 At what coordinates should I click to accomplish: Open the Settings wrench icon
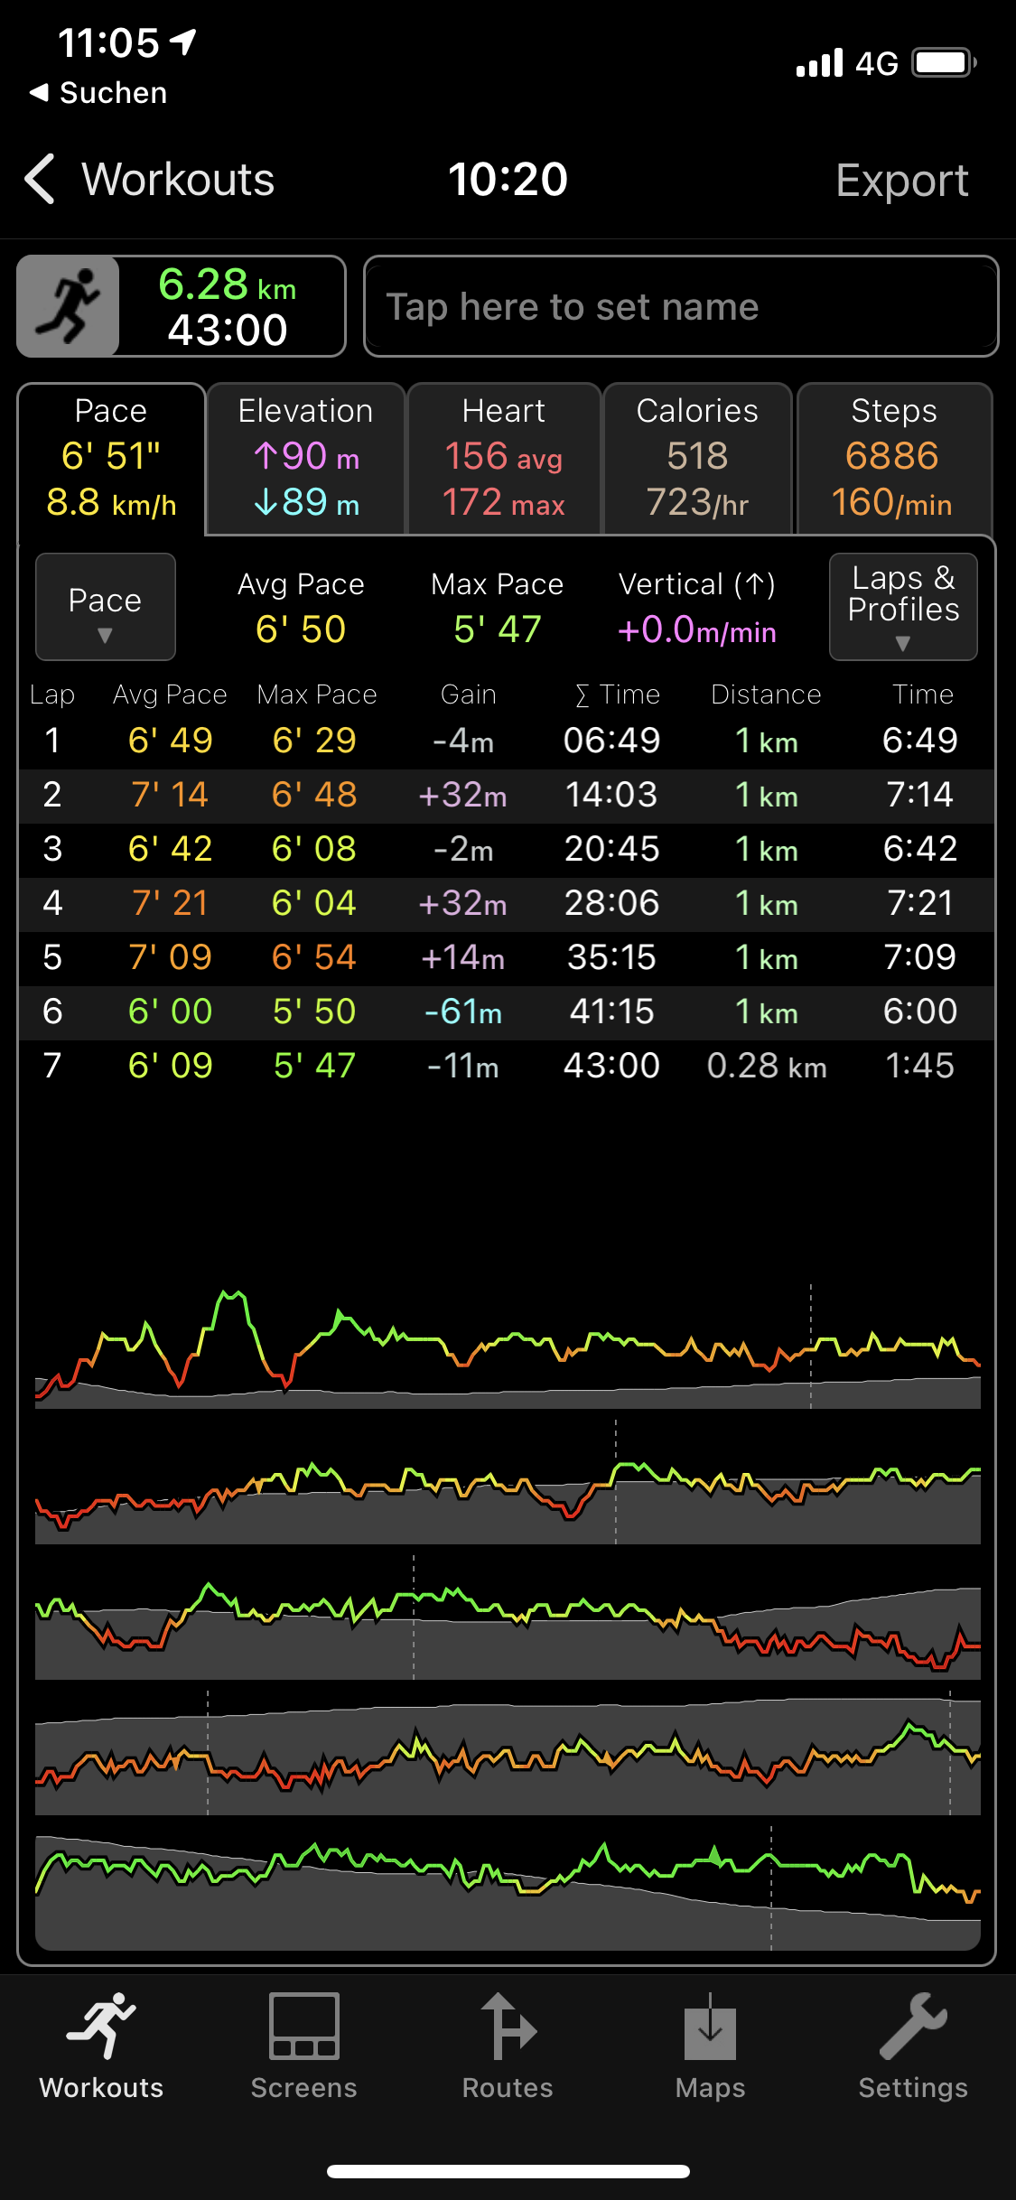coord(913,2028)
